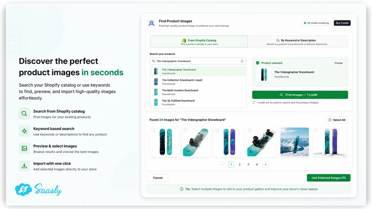Click The Multi-location Snowboard thumbnail icon
The height and width of the screenshot is (209, 372).
(x=156, y=92)
